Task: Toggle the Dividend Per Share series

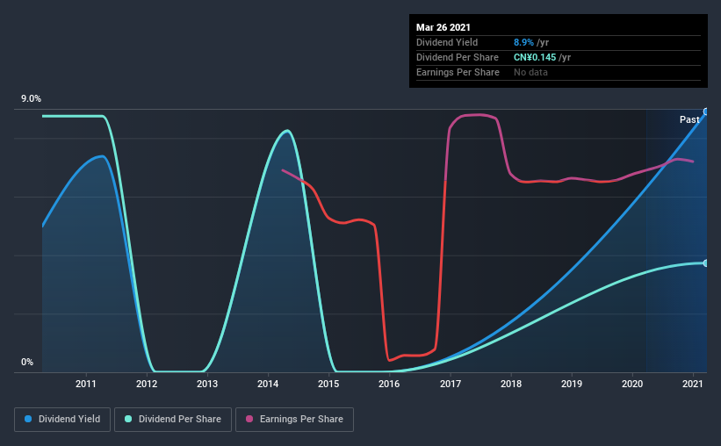Action: click(173, 420)
